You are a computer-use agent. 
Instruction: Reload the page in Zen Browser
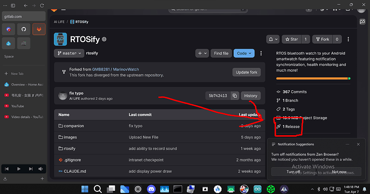[42, 5]
